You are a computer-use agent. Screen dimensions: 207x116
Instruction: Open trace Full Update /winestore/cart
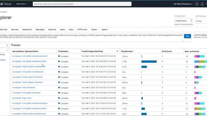click(28, 72)
